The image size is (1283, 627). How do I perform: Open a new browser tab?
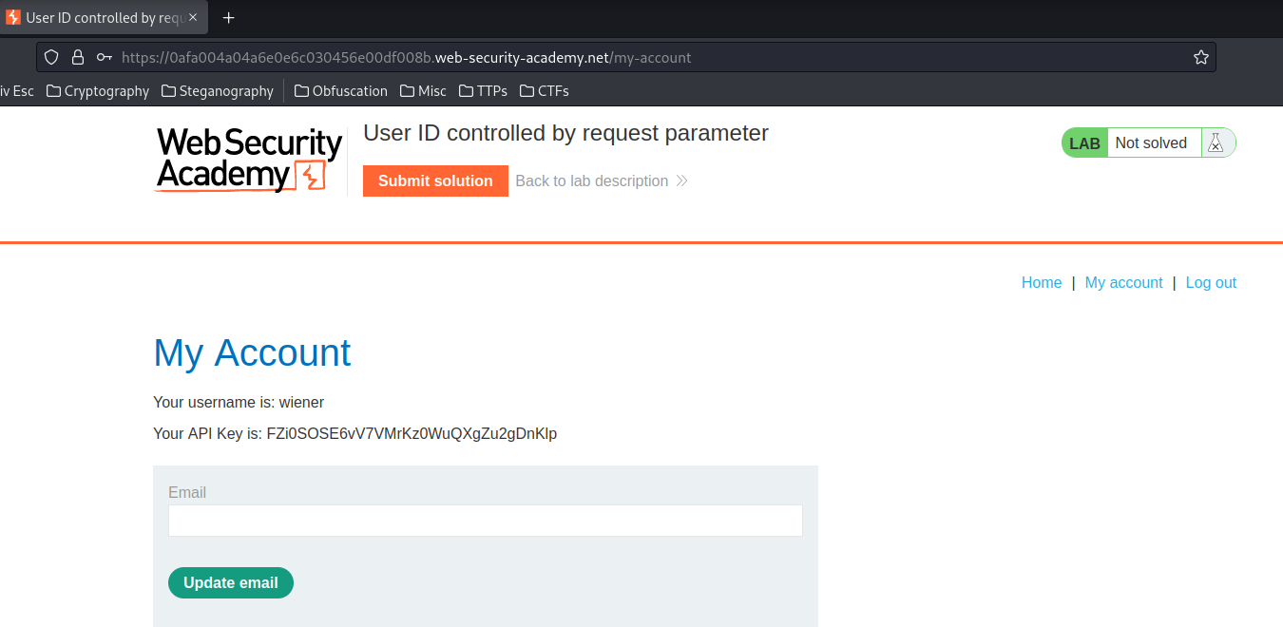pos(228,18)
